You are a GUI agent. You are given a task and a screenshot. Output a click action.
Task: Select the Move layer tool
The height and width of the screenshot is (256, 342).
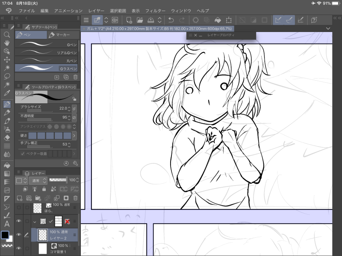pyautogui.click(x=7, y=60)
